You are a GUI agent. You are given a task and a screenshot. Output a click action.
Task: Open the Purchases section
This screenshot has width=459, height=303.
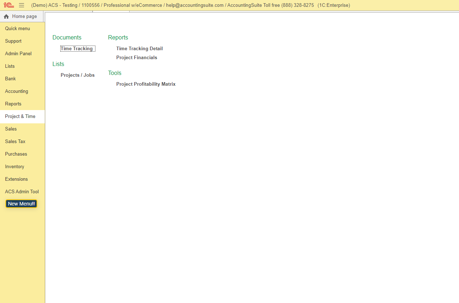22,154
